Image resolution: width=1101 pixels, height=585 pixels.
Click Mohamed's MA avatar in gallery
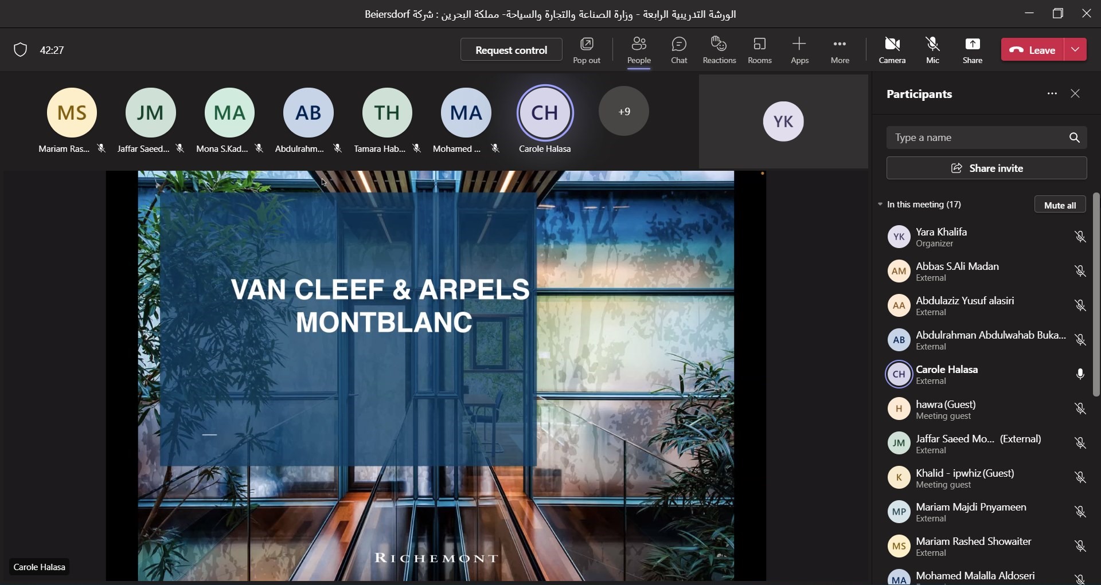(466, 112)
